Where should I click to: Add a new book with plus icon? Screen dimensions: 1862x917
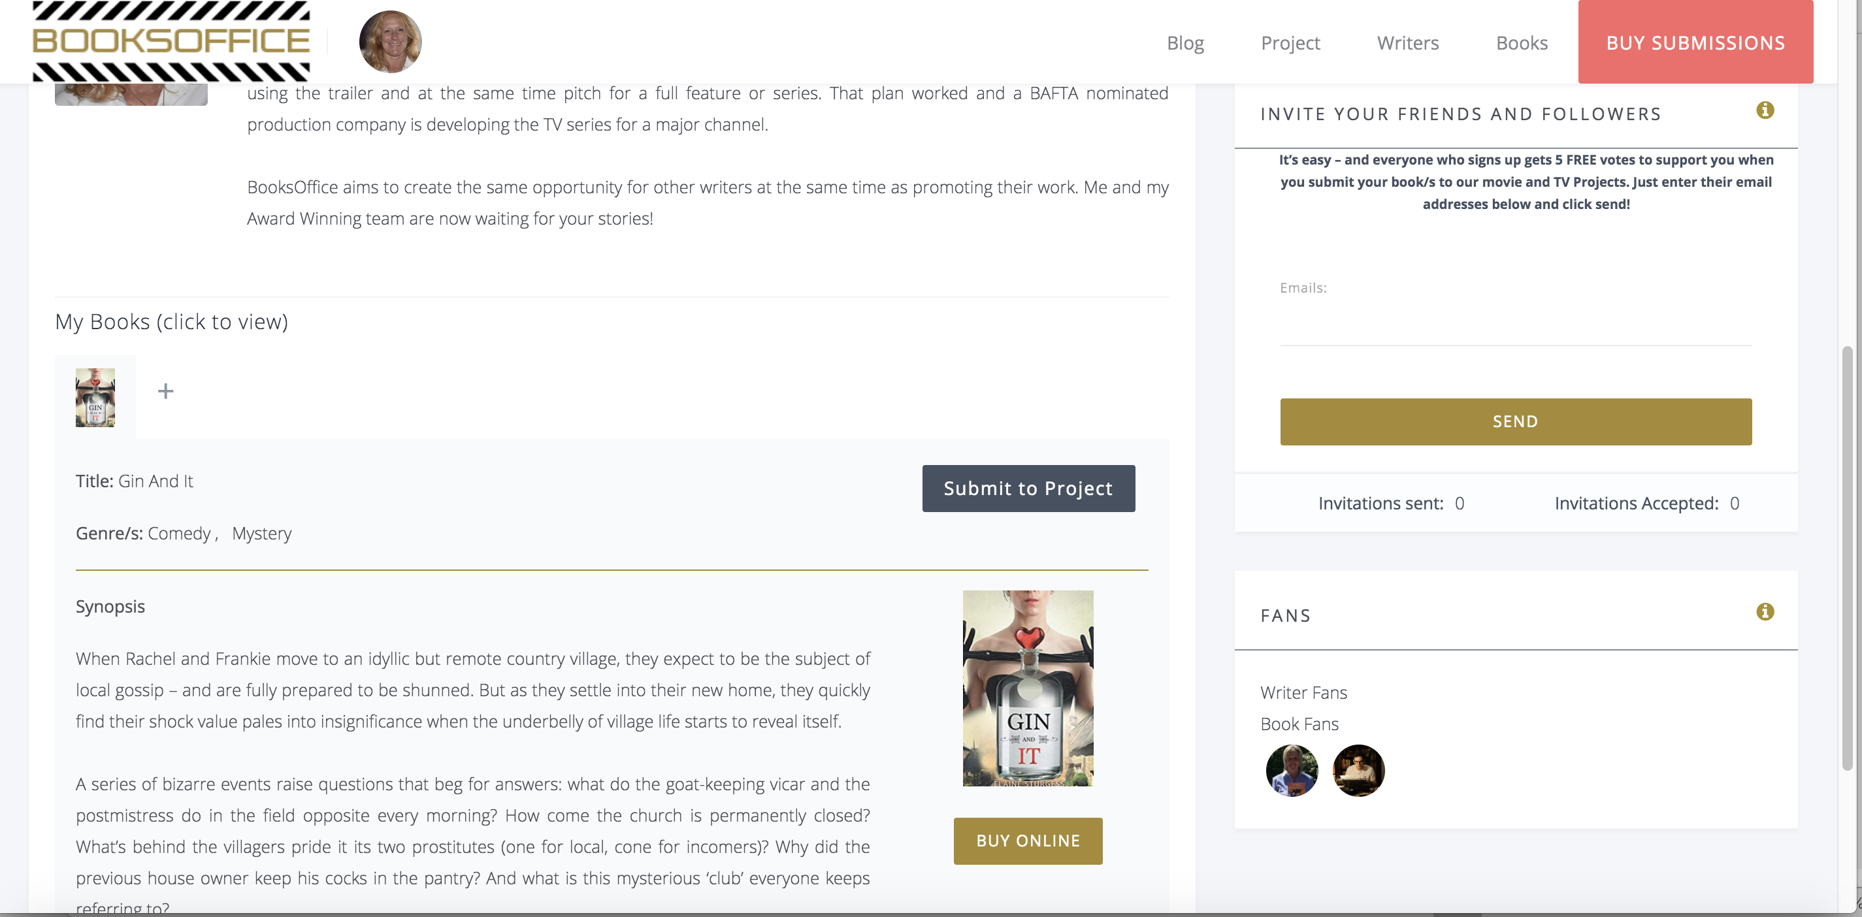coord(165,391)
